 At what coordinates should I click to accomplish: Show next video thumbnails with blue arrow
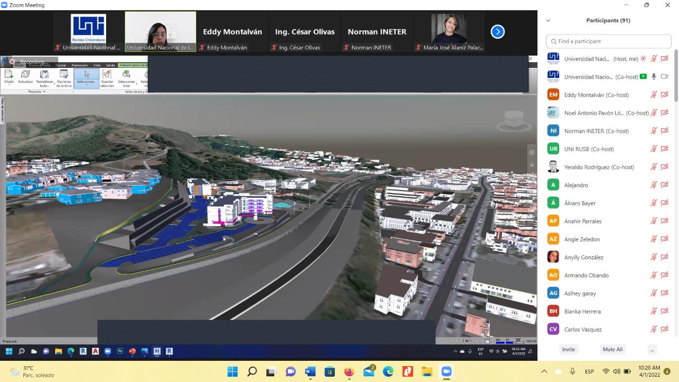coord(498,32)
